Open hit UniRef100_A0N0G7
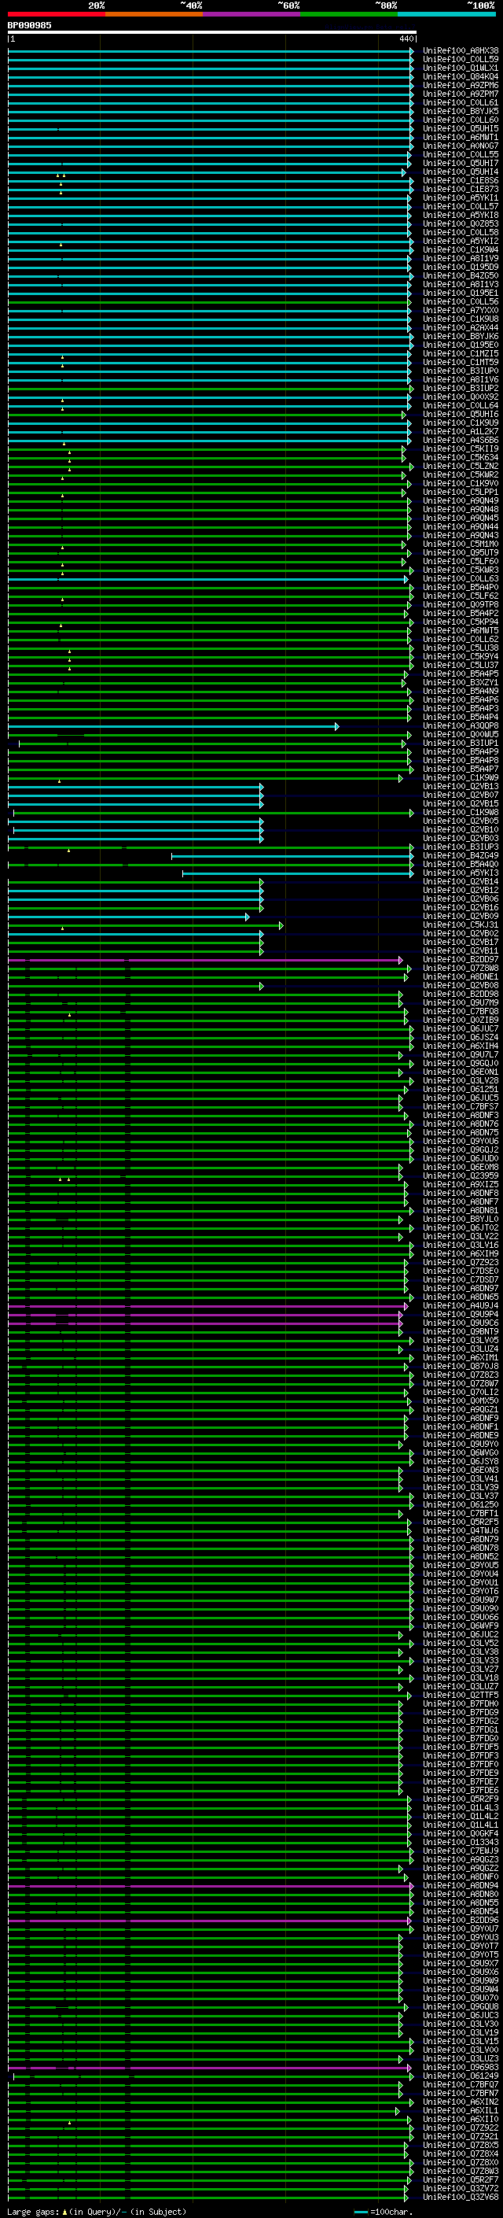 click(461, 146)
